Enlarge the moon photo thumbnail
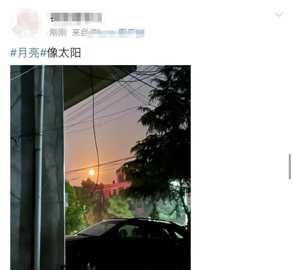Screen dimensions: 293x270 click(100, 167)
